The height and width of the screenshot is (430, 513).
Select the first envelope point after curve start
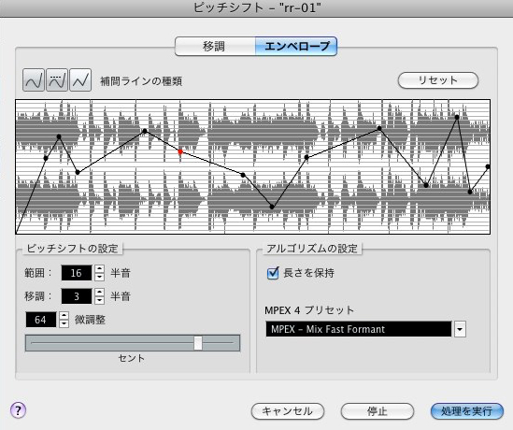tap(46, 158)
